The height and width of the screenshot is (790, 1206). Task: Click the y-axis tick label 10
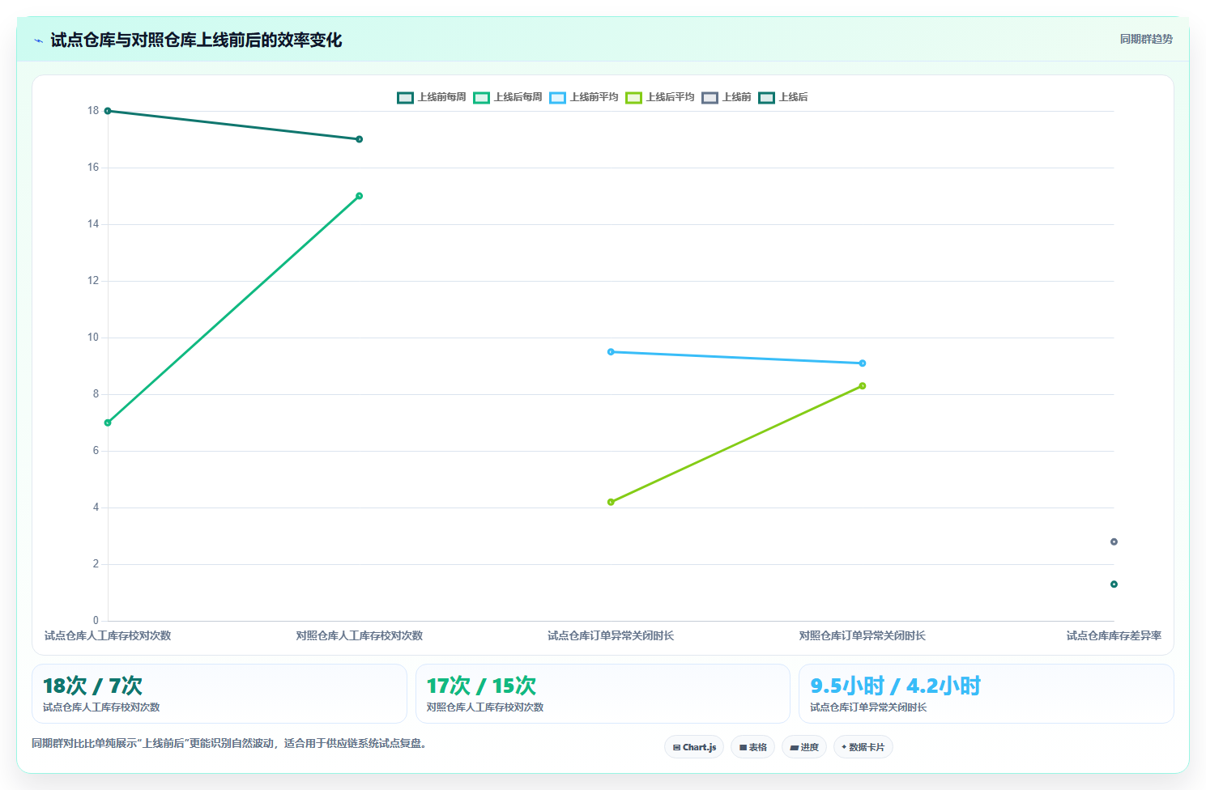(x=93, y=338)
